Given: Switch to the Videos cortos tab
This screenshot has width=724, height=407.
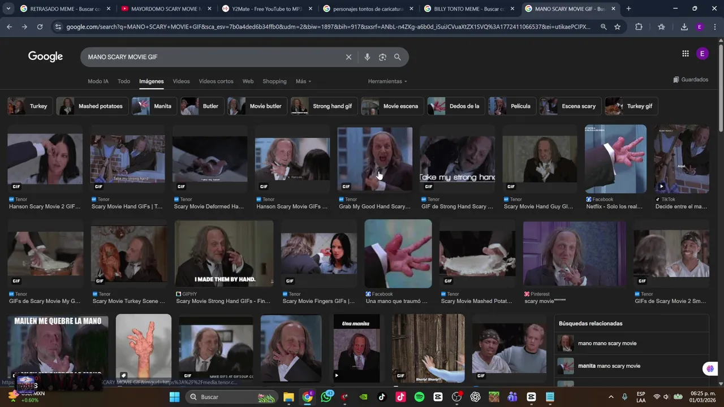Looking at the screenshot, I should tap(216, 81).
